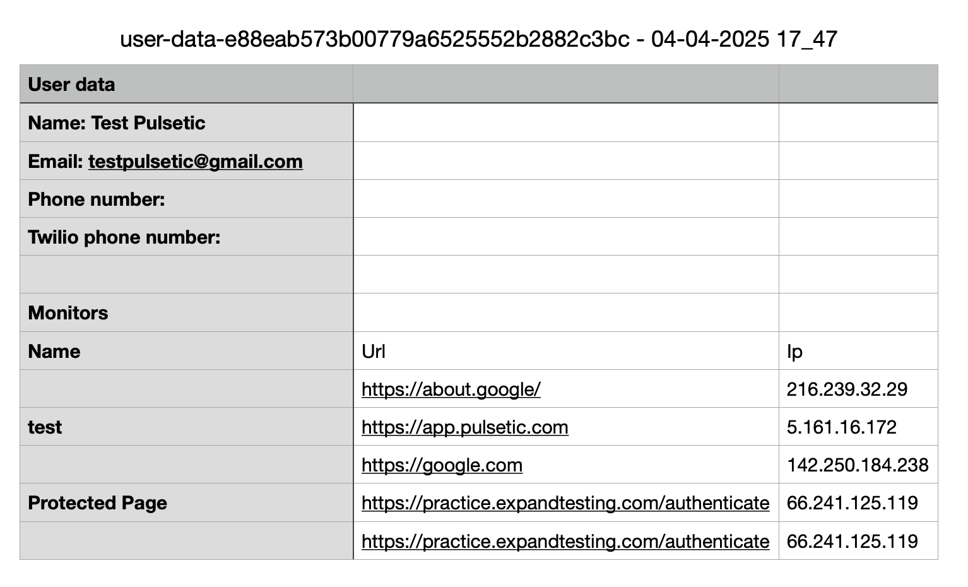Select the user-data document title text
The image size is (968, 587).
click(479, 39)
